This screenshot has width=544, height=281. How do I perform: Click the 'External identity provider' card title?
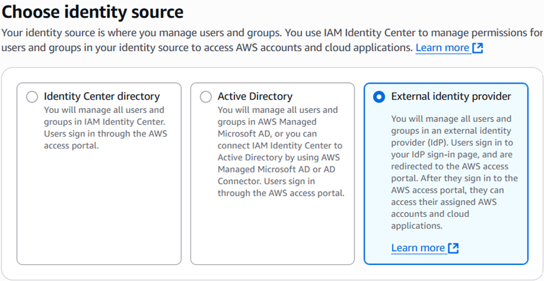point(451,96)
